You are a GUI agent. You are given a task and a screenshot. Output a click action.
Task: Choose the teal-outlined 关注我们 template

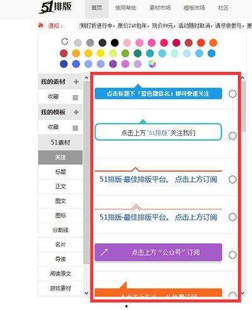pyautogui.click(x=158, y=133)
